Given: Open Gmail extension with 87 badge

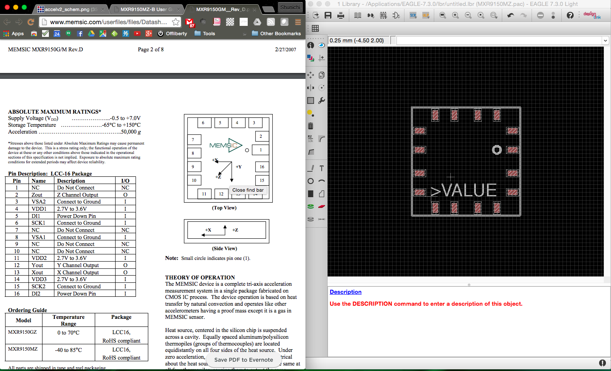Looking at the screenshot, I should [x=190, y=22].
